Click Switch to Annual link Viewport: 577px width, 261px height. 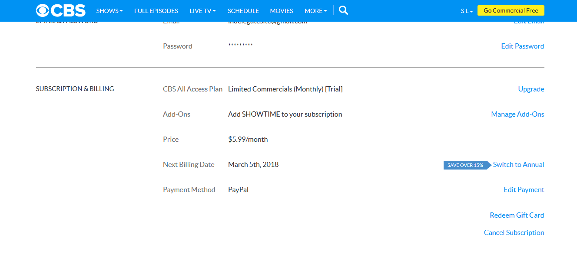coord(518,164)
